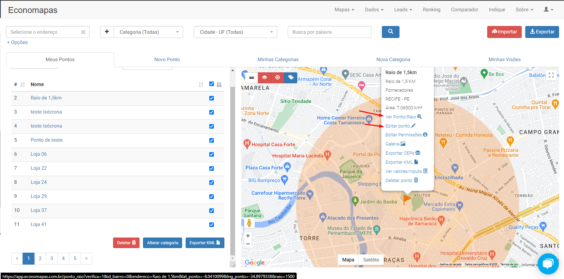The width and height of the screenshot is (564, 279).
Task: Toggle fullscreen map view
Action: 551,75
